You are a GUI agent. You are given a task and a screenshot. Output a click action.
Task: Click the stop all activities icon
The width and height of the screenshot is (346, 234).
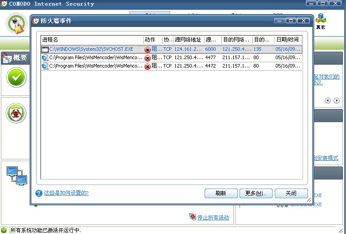click(192, 217)
